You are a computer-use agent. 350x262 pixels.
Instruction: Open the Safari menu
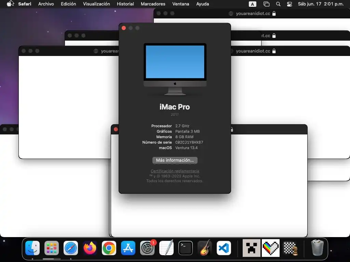tap(25, 4)
